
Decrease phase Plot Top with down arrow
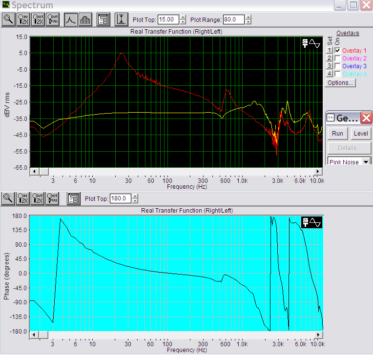[x=135, y=201]
